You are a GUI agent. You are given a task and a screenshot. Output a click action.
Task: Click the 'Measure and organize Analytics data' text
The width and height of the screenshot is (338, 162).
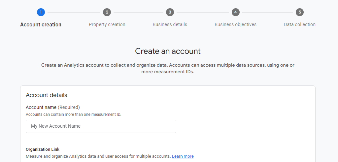(98, 156)
